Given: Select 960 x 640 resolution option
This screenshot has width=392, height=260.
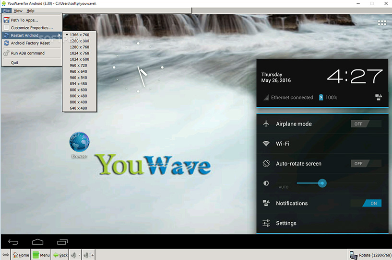Looking at the screenshot, I should [80, 72].
